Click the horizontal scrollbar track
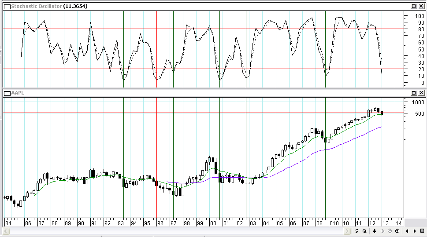Screen dimensions: 427x237 pyautogui.click(x=176, y=231)
